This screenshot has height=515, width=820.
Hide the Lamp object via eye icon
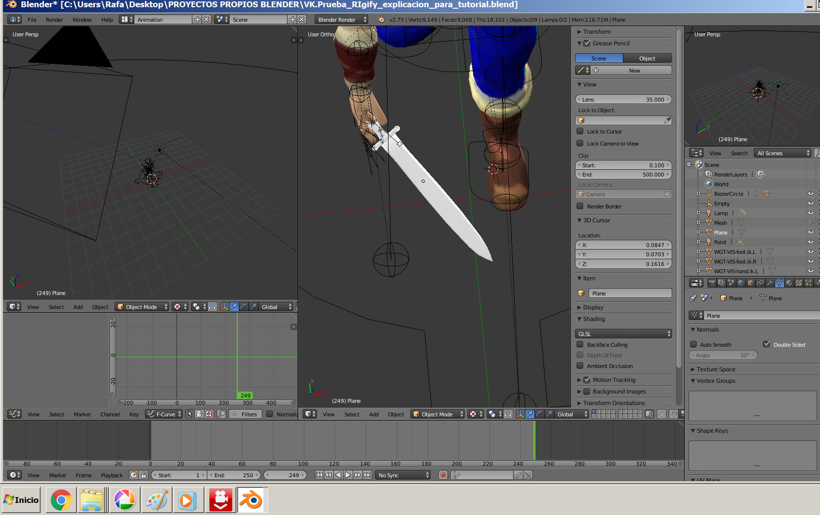[810, 213]
